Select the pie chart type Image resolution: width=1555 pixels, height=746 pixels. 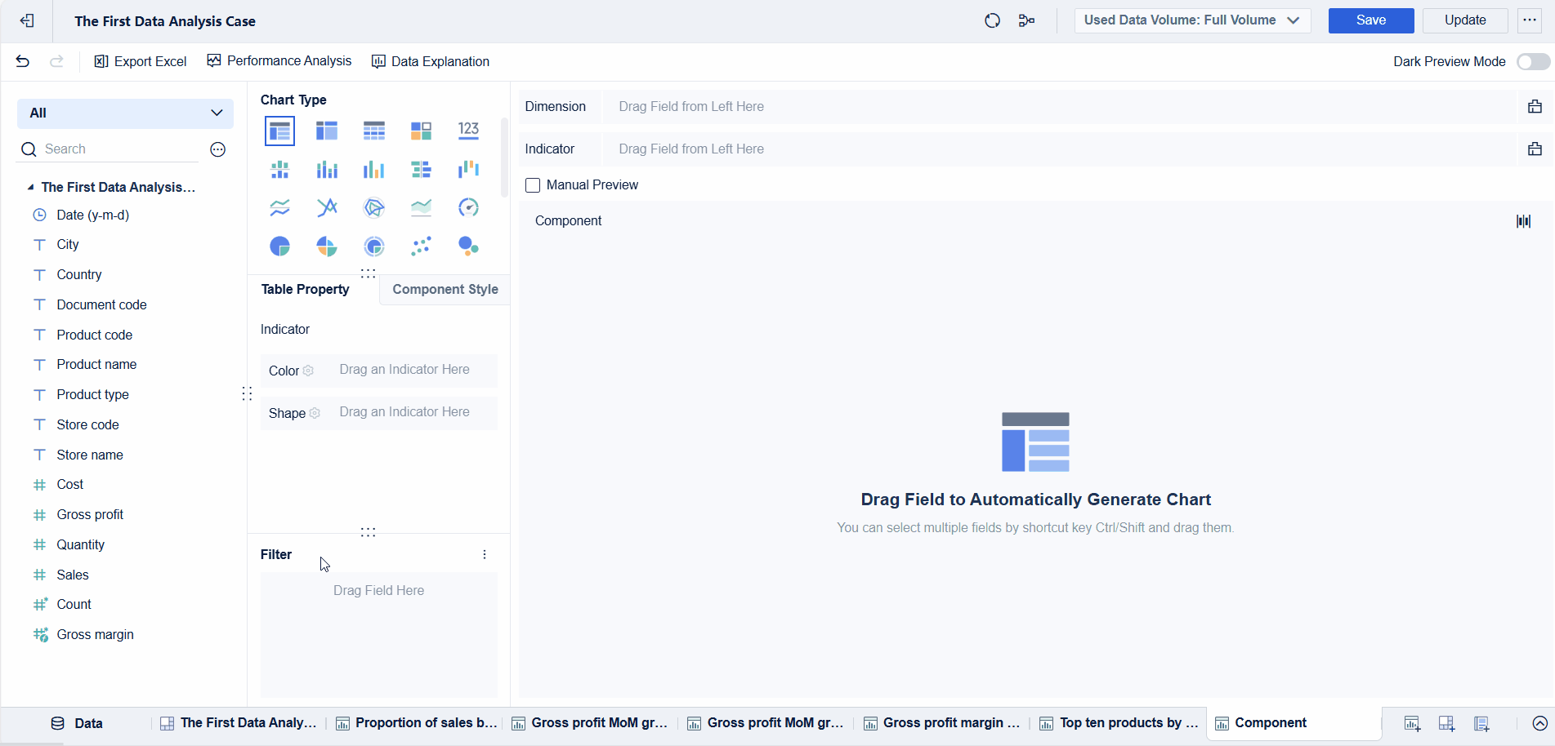click(279, 246)
